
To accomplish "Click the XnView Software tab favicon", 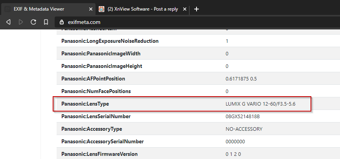I will [x=102, y=9].
